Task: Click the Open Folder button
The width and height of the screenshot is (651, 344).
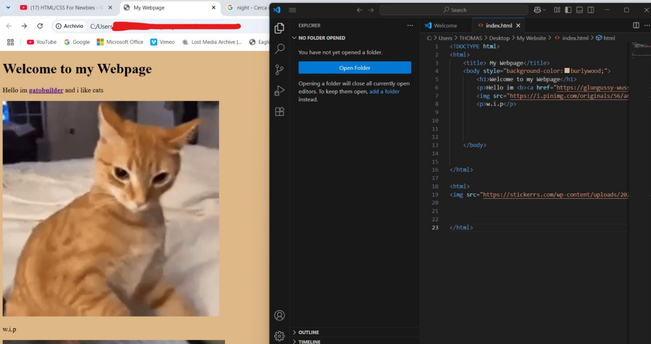Action: [355, 68]
